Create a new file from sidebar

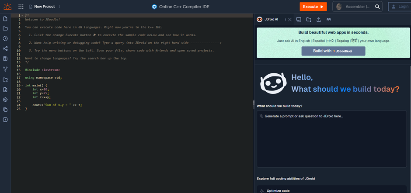pos(5,19)
